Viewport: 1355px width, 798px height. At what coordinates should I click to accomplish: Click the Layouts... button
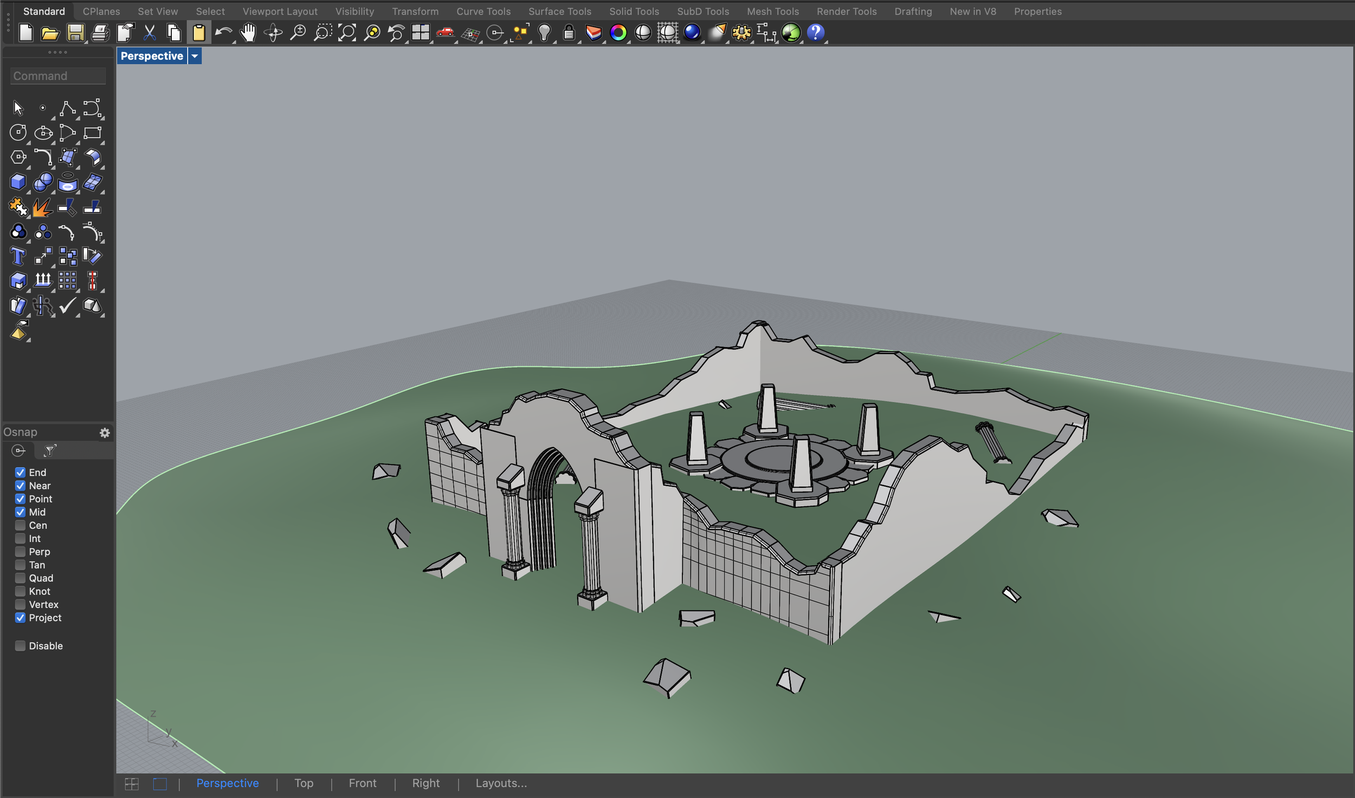501,783
